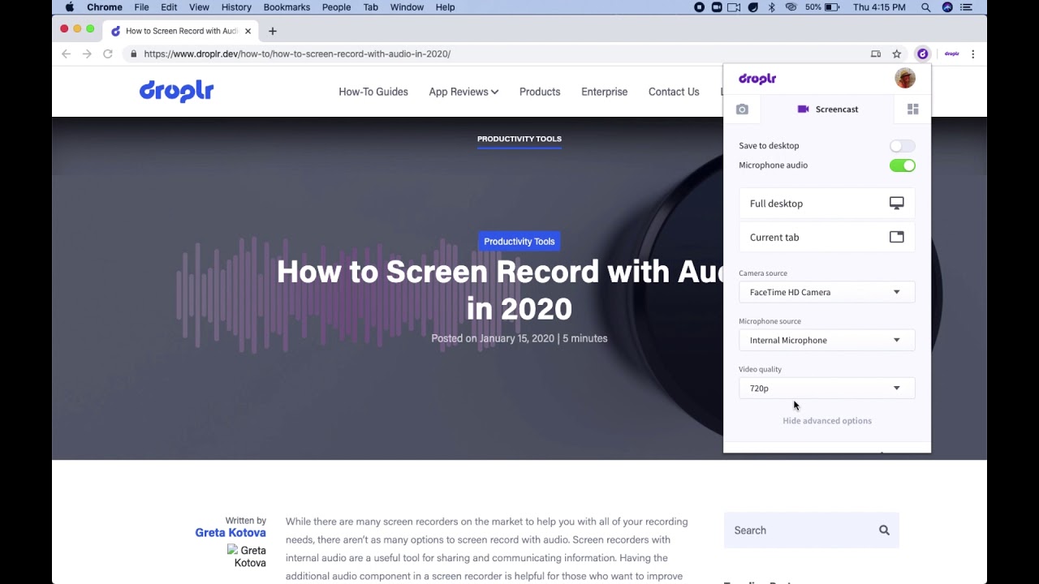
Task: Open the Enterprise nav link
Action: 604,92
